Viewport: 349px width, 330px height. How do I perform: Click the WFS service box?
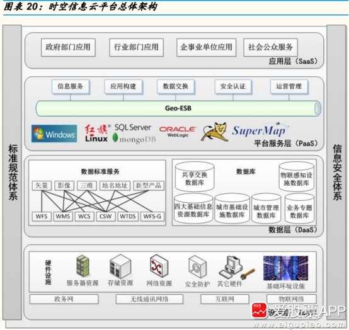coord(42,216)
